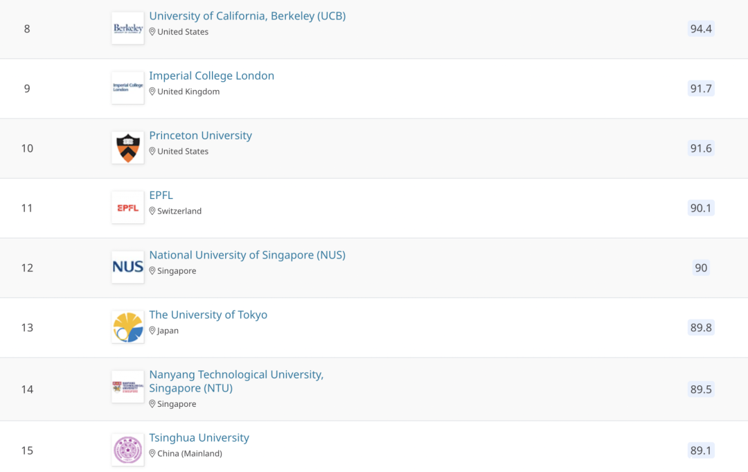Viewport: 748px width, 472px height.
Task: Open The University of Tokyo link
Action: coord(208,315)
